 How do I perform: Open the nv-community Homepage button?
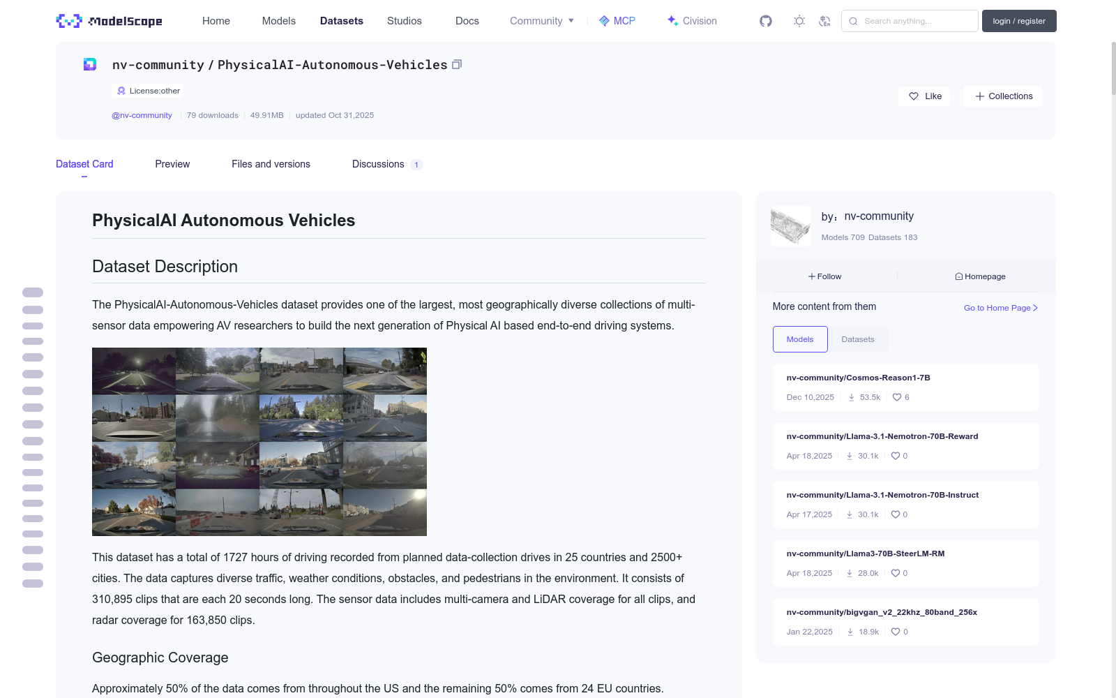[x=980, y=276]
